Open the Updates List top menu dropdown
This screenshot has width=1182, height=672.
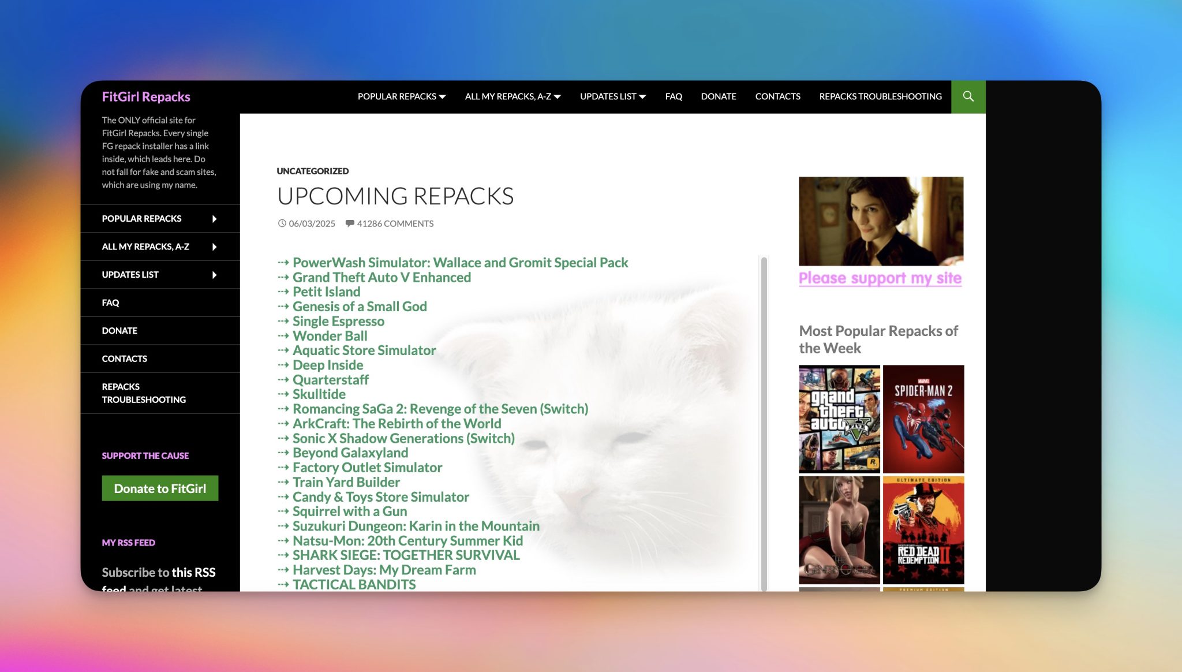[x=612, y=96]
